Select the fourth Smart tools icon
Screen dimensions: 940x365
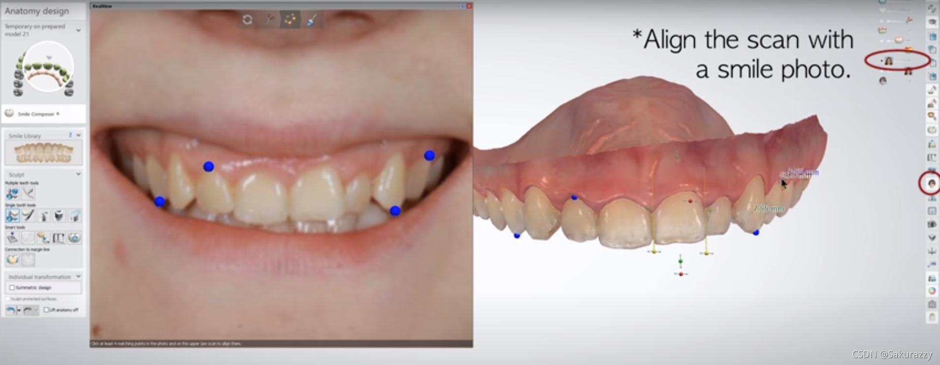(x=59, y=238)
